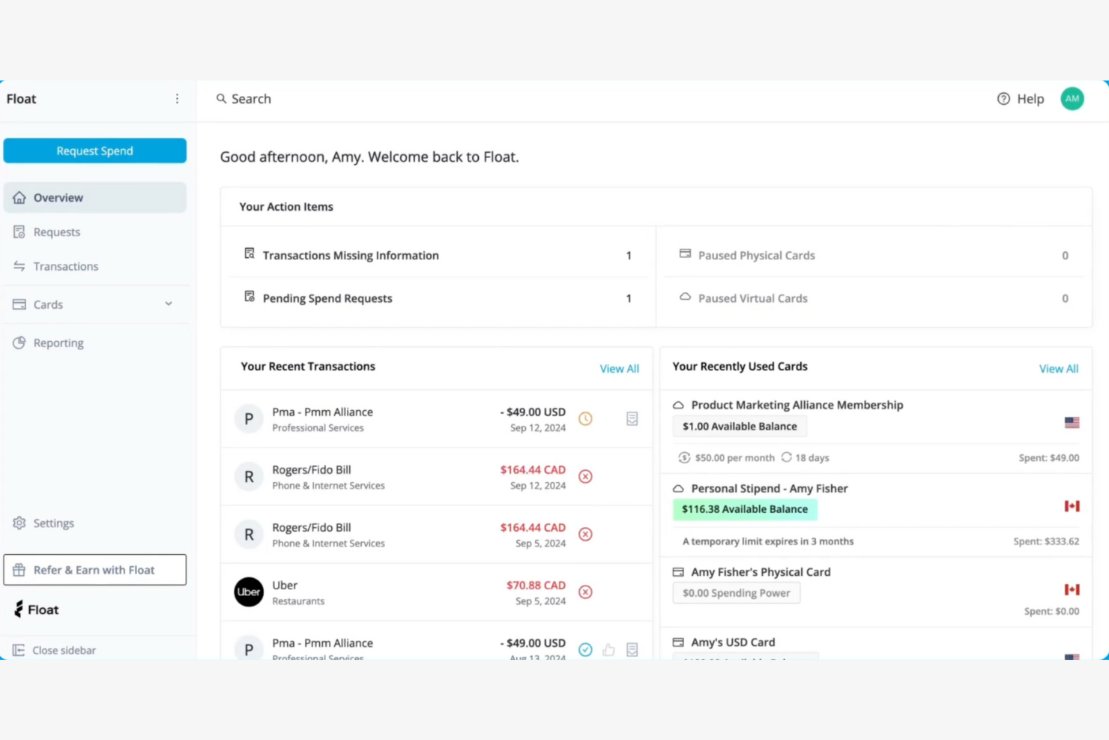Click the declined icon on Rogers/Fido Sep 12 transaction
1109x740 pixels.
[x=585, y=476]
